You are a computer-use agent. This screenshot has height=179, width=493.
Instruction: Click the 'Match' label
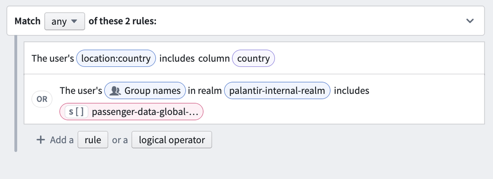(27, 21)
